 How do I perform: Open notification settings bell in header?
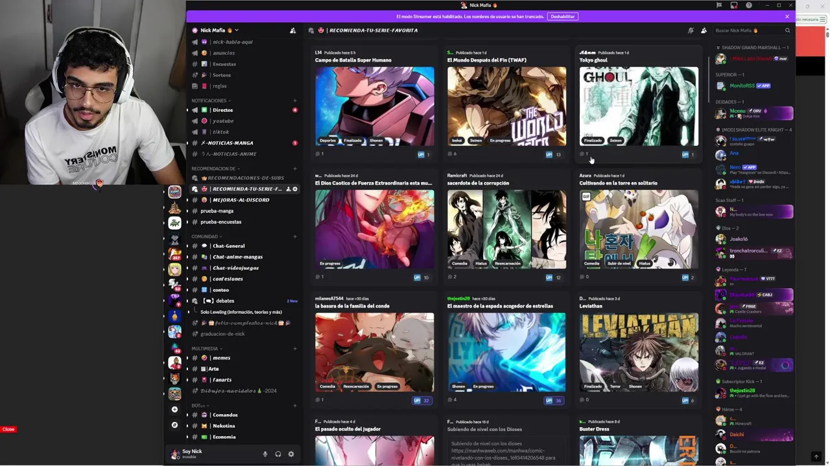tap(691, 30)
